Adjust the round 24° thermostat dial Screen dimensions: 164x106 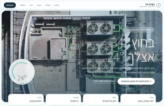22,72
